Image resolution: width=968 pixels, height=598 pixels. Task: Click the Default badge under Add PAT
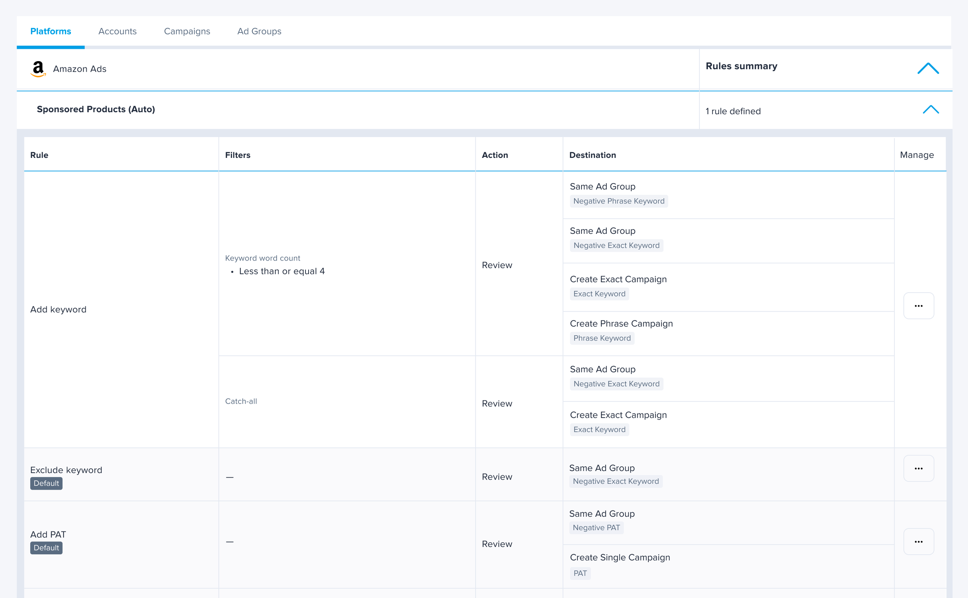(46, 548)
